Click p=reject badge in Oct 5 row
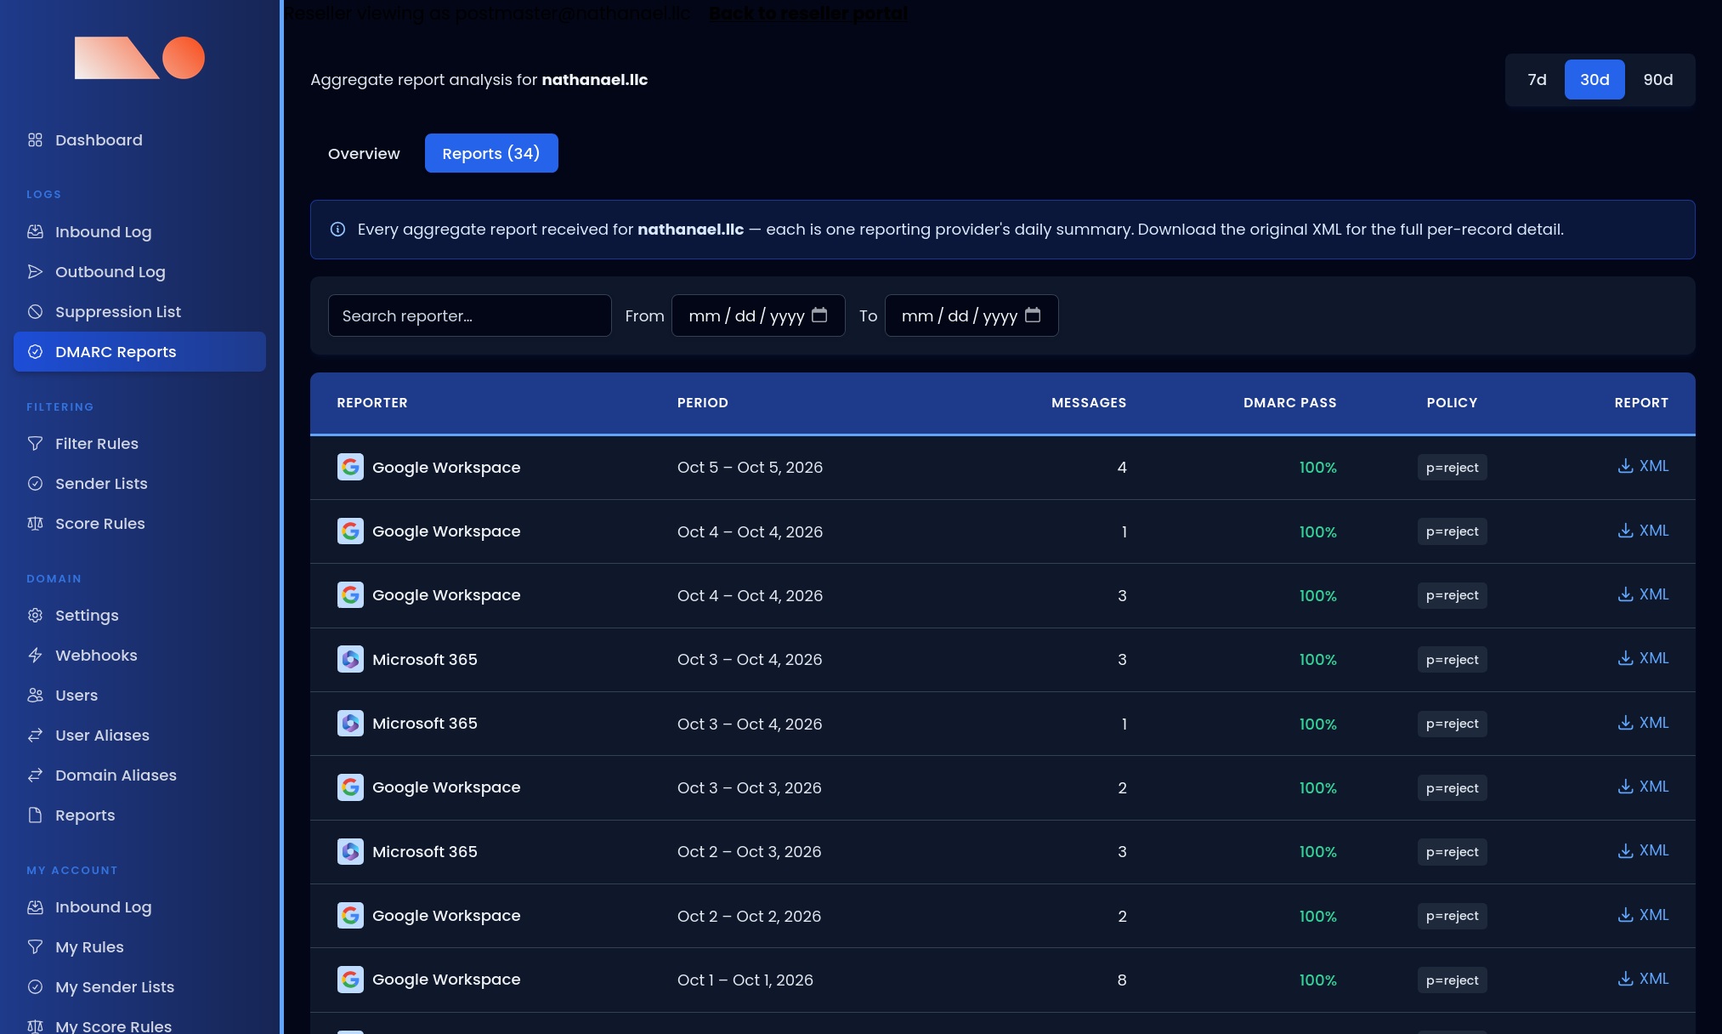This screenshot has width=1722, height=1034. pos(1452,468)
